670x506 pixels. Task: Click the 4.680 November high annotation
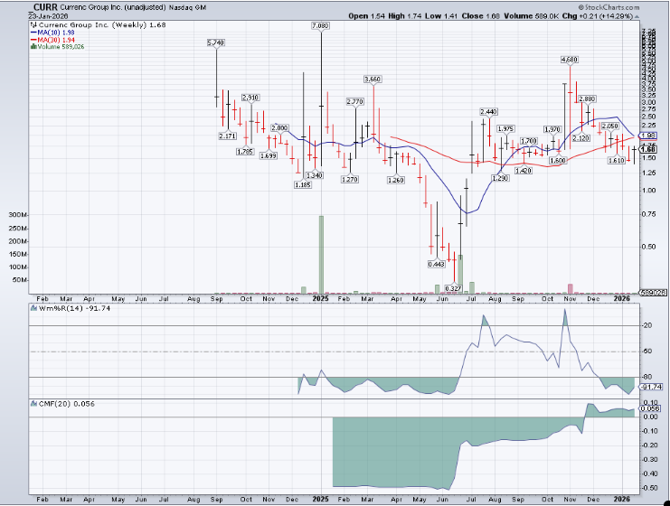point(569,60)
